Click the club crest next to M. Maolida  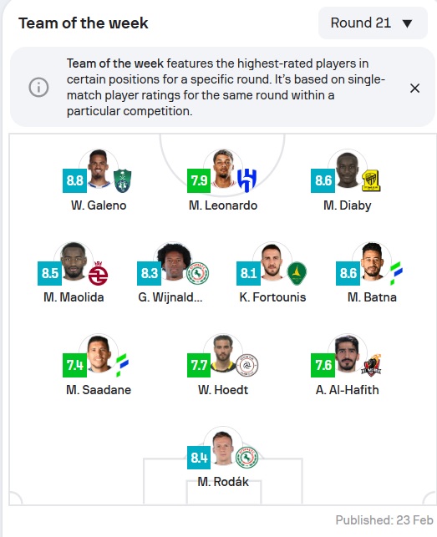tap(98, 273)
